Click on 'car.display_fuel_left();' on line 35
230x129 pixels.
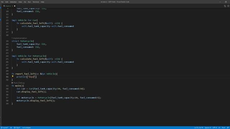[x=31, y=92]
